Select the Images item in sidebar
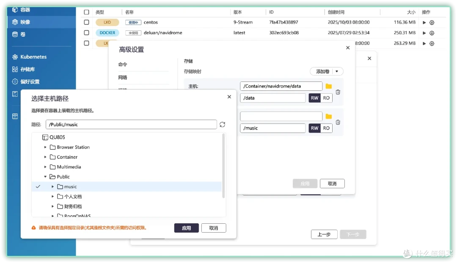457x263 pixels. tap(41, 22)
